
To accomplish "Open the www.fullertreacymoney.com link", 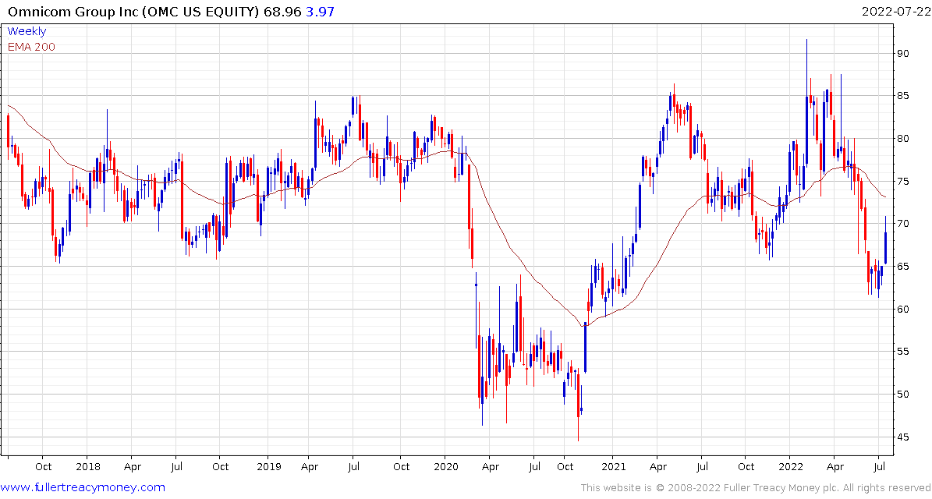I will pyautogui.click(x=83, y=488).
